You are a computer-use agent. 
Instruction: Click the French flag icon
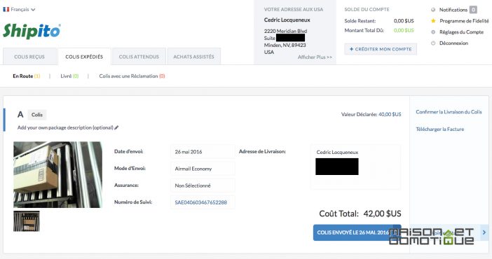6,9
